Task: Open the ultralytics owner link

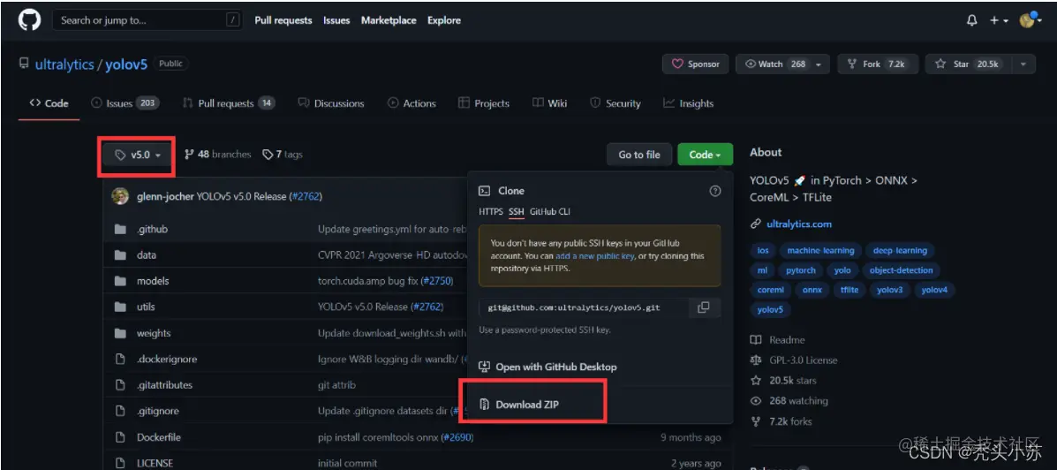Action: 64,64
